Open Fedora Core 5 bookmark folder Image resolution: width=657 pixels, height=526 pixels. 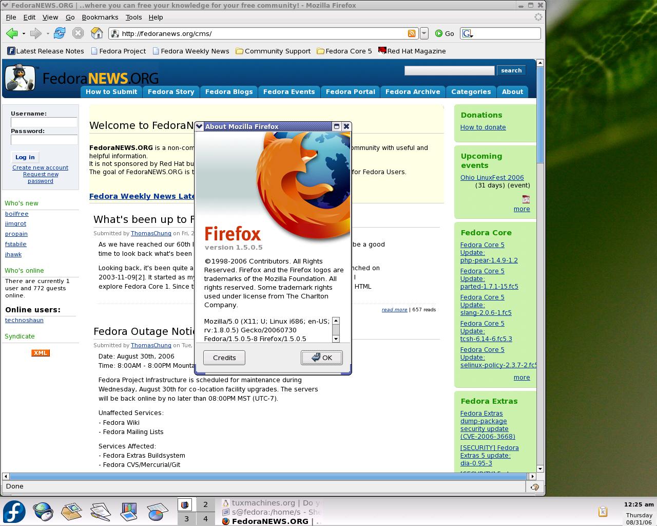tap(344, 51)
